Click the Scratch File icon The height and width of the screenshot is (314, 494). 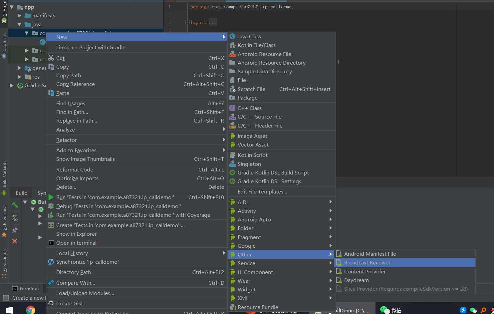[232, 89]
